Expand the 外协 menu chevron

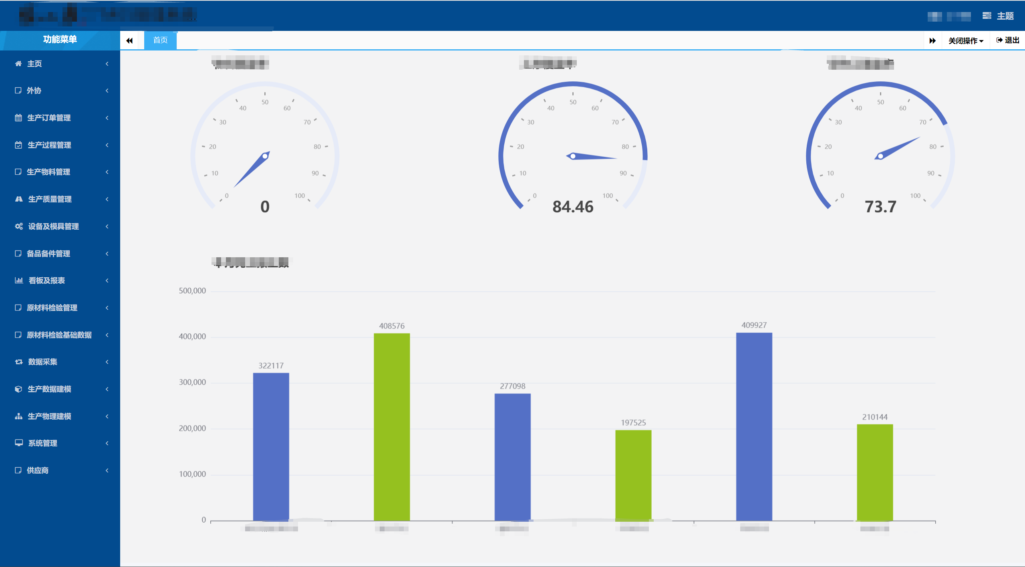107,91
